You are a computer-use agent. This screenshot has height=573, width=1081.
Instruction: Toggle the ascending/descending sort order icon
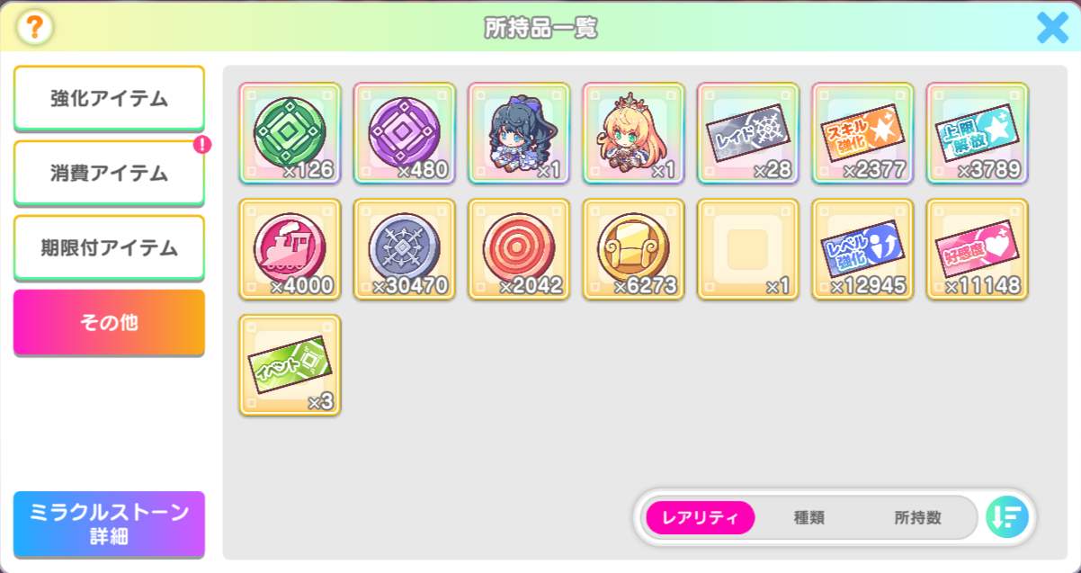(1007, 517)
